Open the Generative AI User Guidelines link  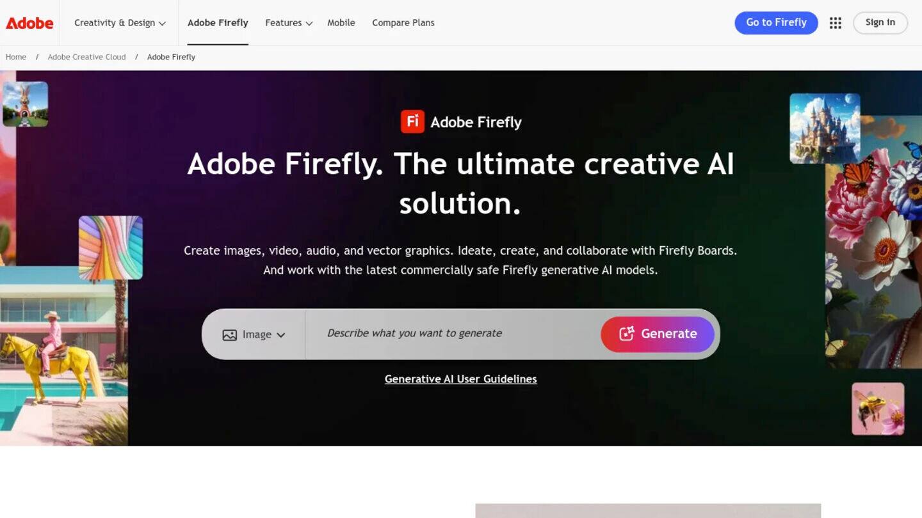pyautogui.click(x=460, y=379)
